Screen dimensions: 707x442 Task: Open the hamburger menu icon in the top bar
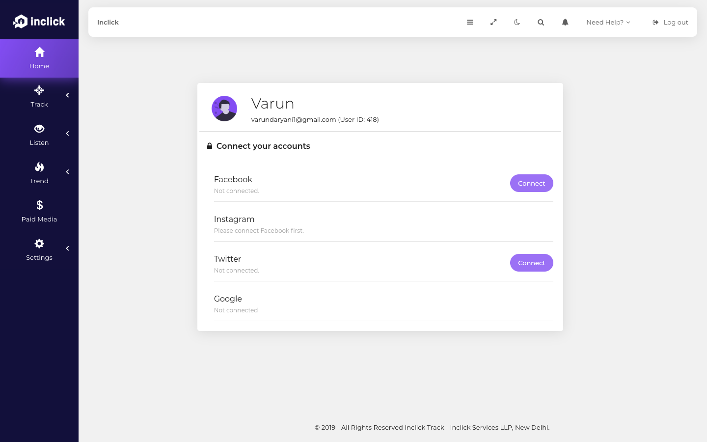coord(470,22)
